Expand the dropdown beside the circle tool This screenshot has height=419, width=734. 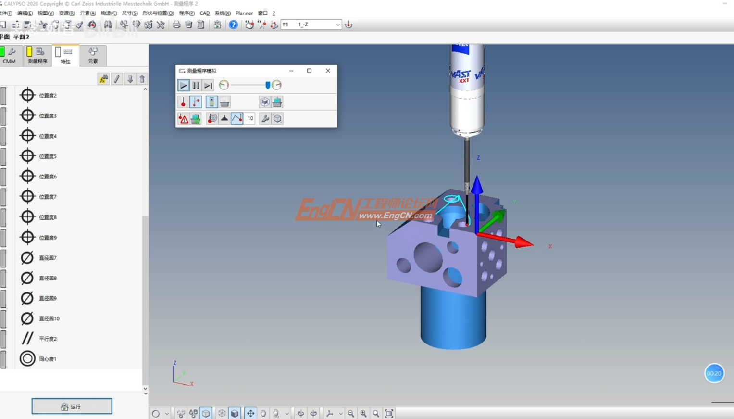[167, 413]
